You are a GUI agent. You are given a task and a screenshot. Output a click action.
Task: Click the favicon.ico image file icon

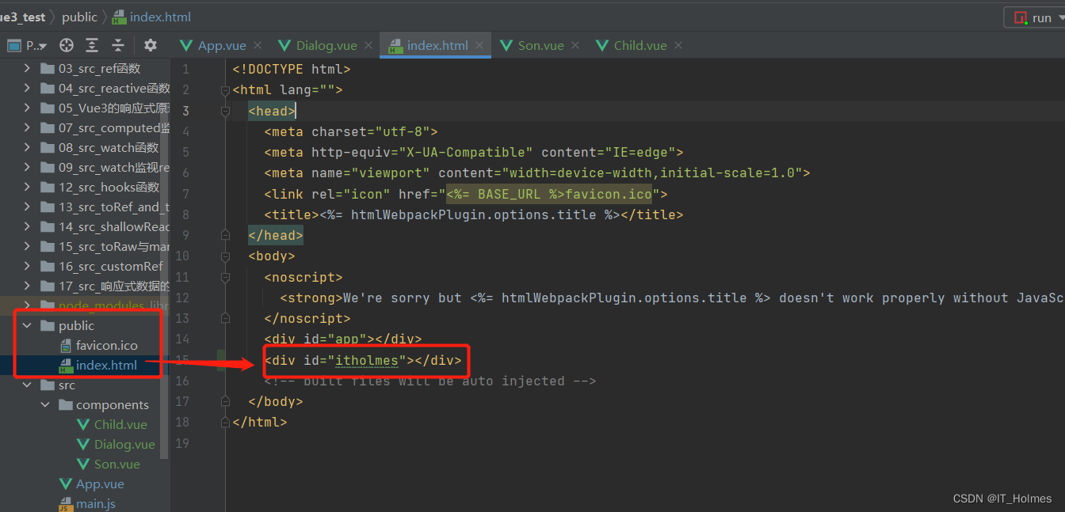click(66, 346)
